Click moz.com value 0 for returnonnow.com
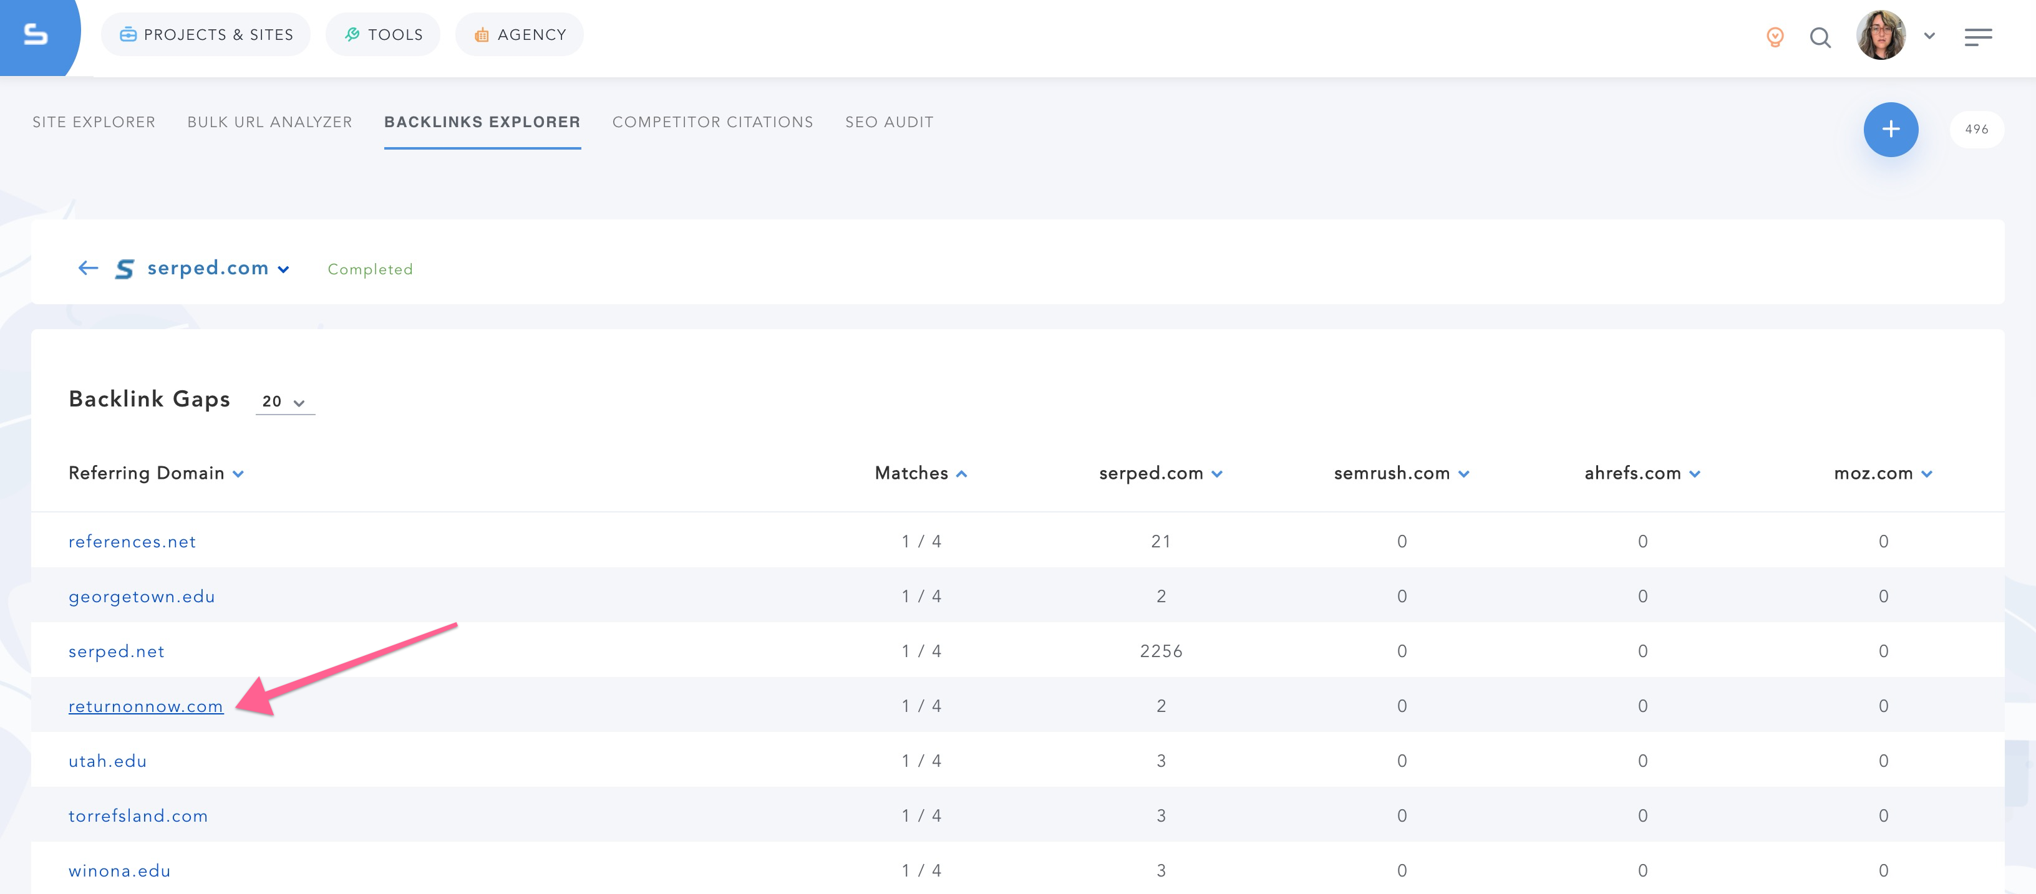This screenshot has width=2036, height=894. tap(1883, 706)
